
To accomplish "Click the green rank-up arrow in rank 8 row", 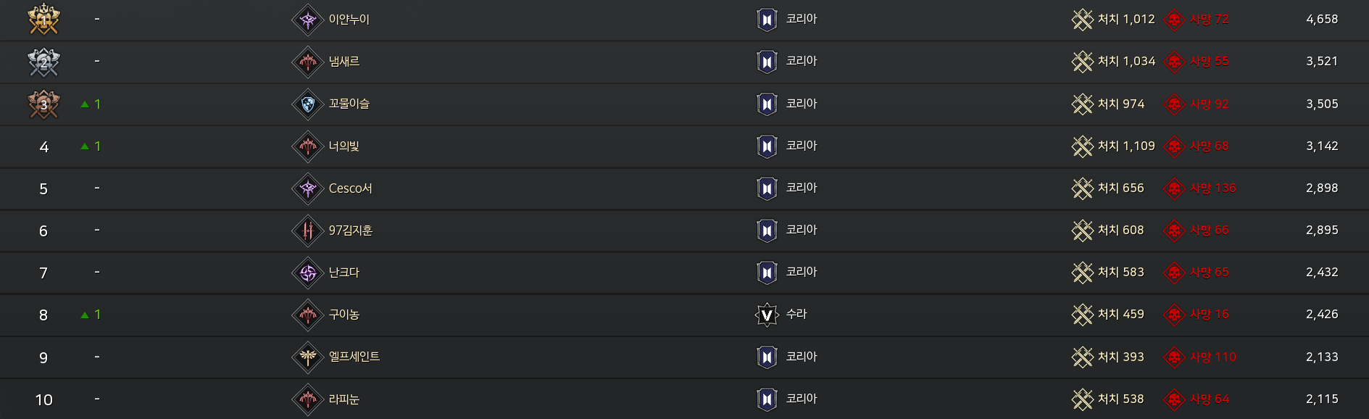I will click(85, 315).
